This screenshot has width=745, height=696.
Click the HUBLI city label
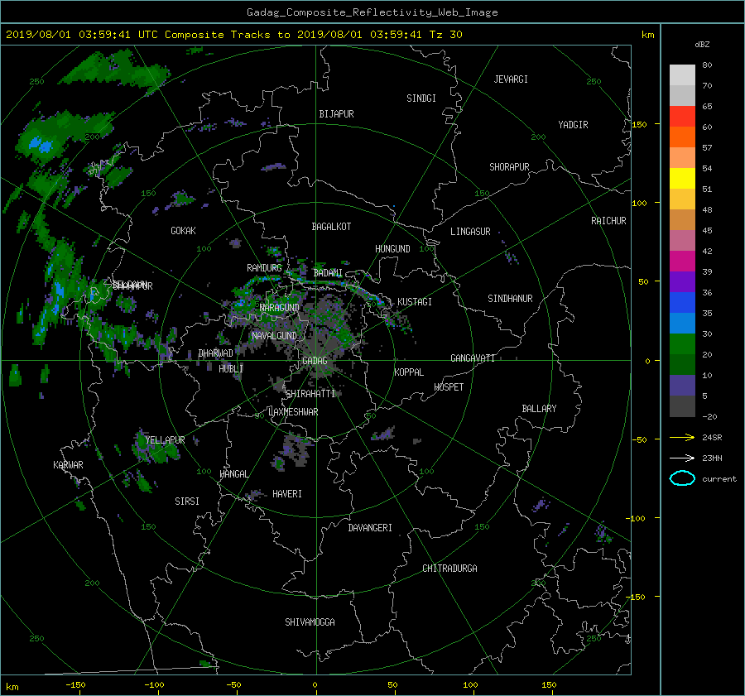pyautogui.click(x=231, y=368)
